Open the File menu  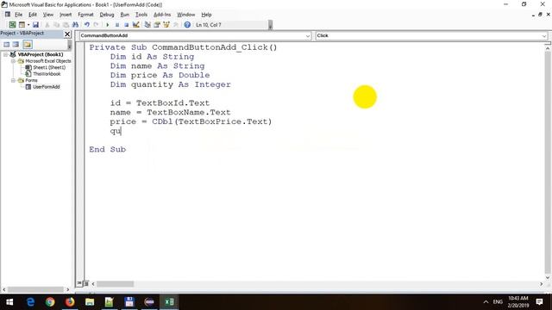[x=18, y=15]
